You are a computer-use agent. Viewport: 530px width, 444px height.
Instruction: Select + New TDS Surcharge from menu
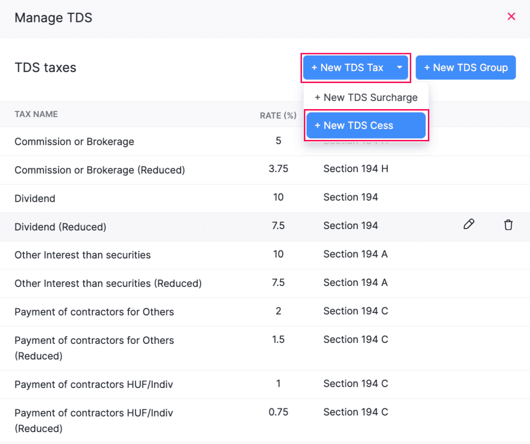click(x=366, y=98)
